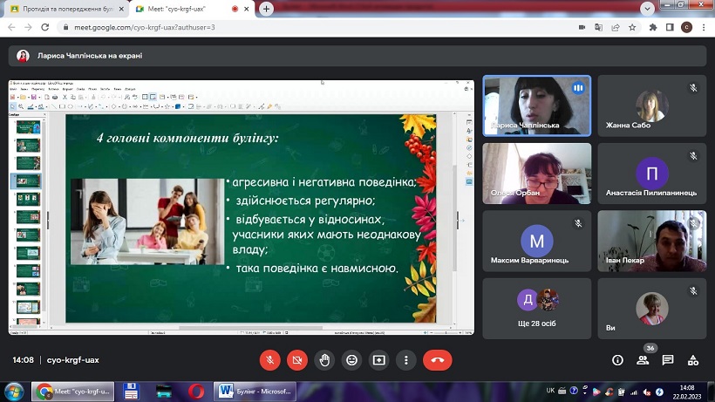
Task: Switch to 'Булінг - Microsoft' Word window
Action: tap(255, 392)
